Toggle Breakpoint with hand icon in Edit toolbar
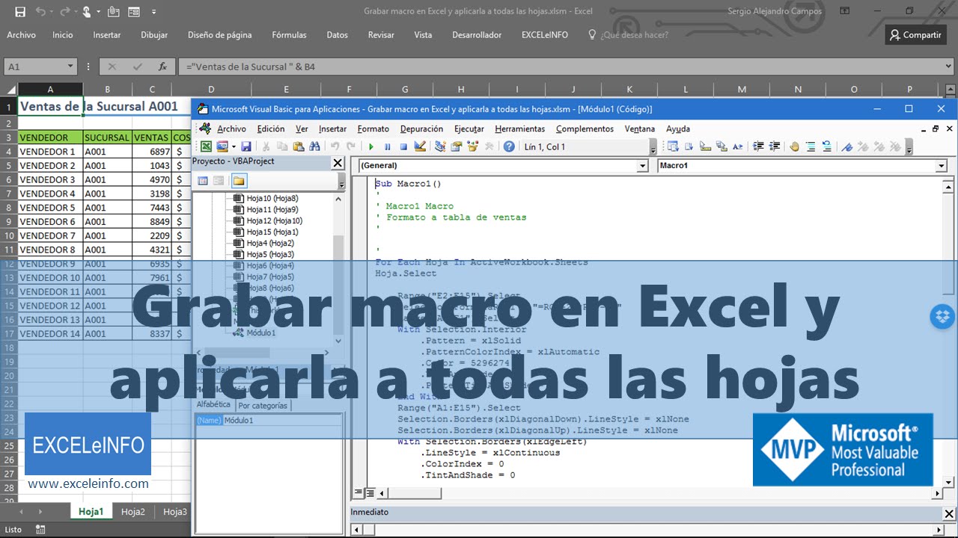The height and width of the screenshot is (538, 958). coord(794,146)
